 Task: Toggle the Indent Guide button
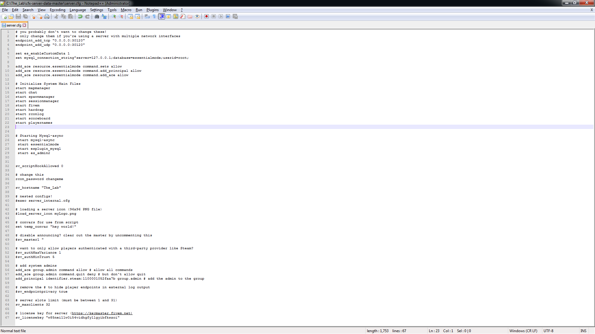pyautogui.click(x=161, y=16)
